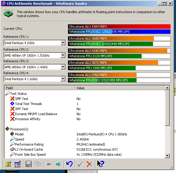The image size is (176, 173).
Task: Open Reference CPU 1 dropdown arrow
Action: point(63,43)
